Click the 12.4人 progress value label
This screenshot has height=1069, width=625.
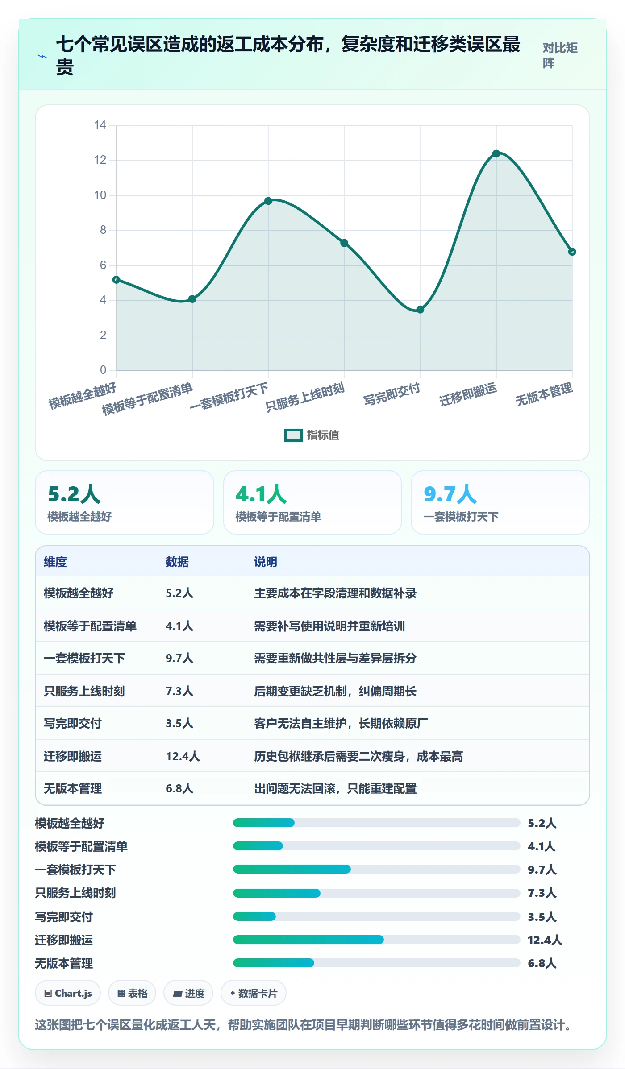click(545, 940)
